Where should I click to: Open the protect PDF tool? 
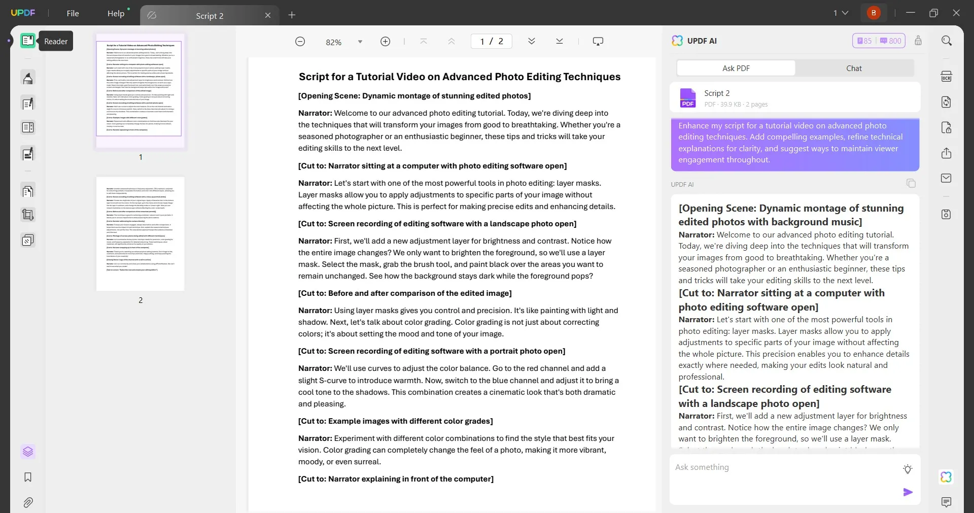(x=947, y=127)
